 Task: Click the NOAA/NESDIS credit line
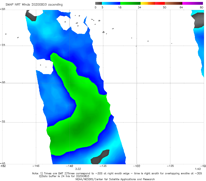[x=115, y=179]
